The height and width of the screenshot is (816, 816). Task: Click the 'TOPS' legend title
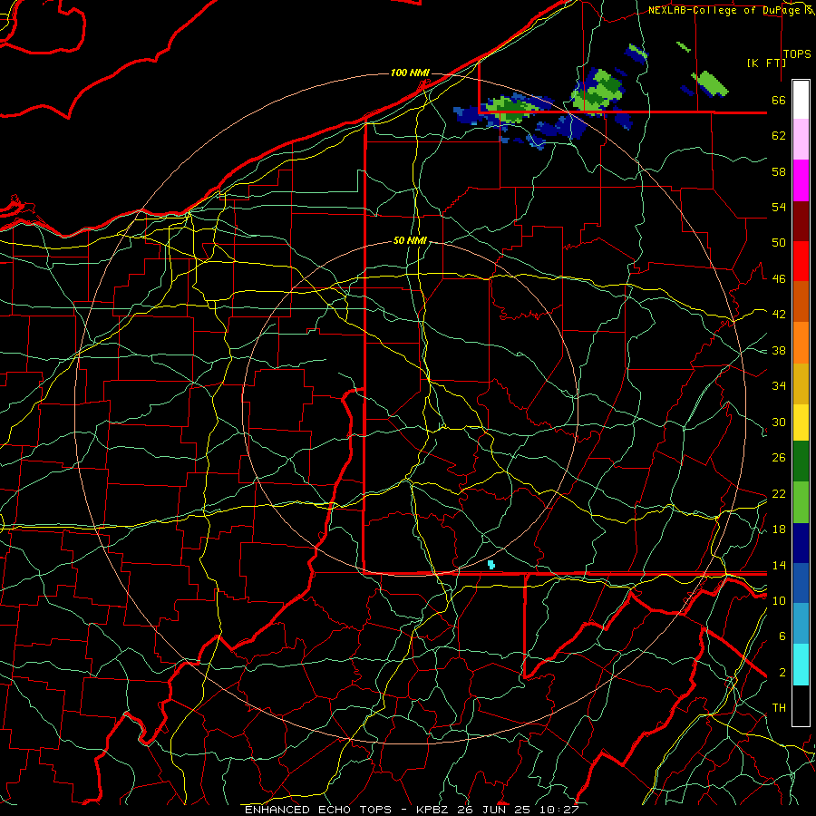point(797,54)
